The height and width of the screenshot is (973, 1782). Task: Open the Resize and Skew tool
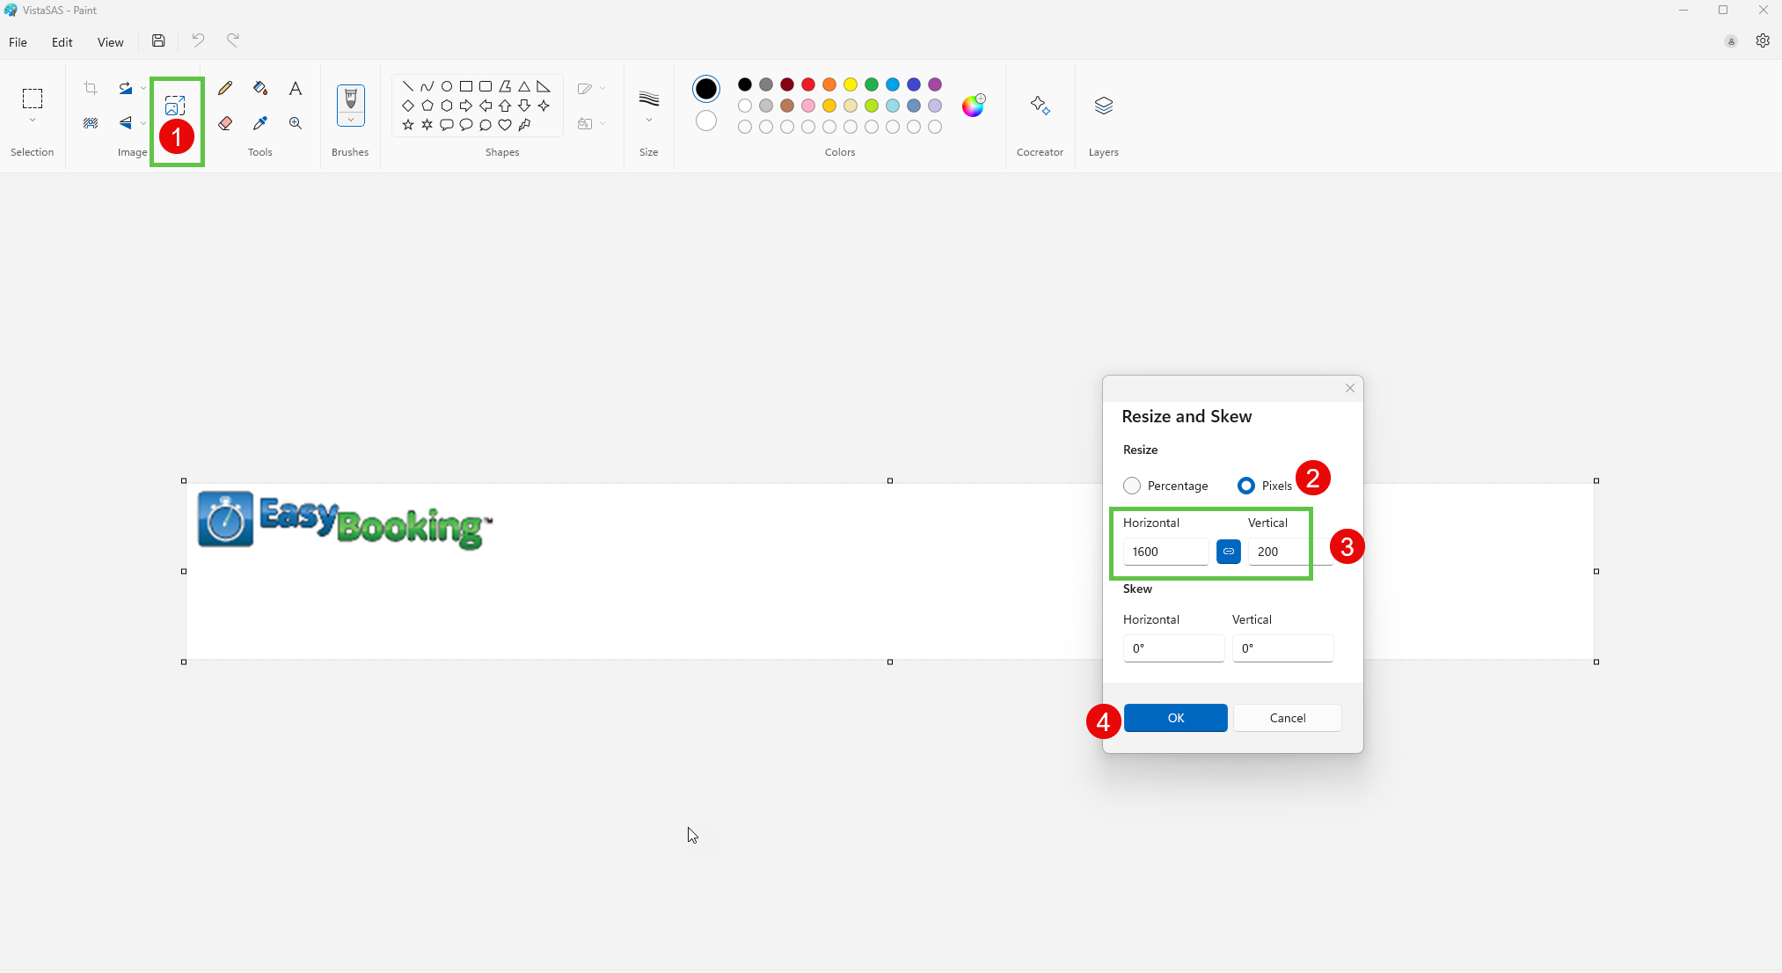pyautogui.click(x=175, y=106)
